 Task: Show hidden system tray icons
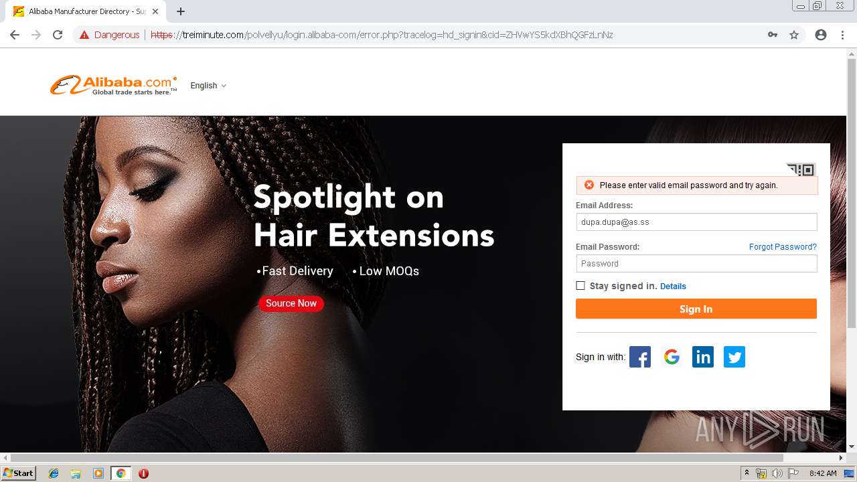click(747, 473)
